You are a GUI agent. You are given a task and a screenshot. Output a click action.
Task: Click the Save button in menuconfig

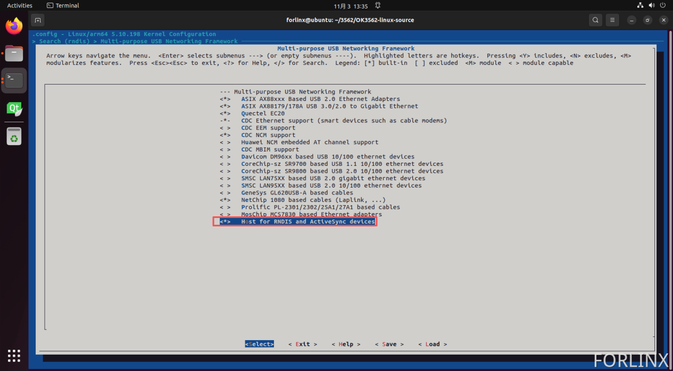[x=389, y=344]
